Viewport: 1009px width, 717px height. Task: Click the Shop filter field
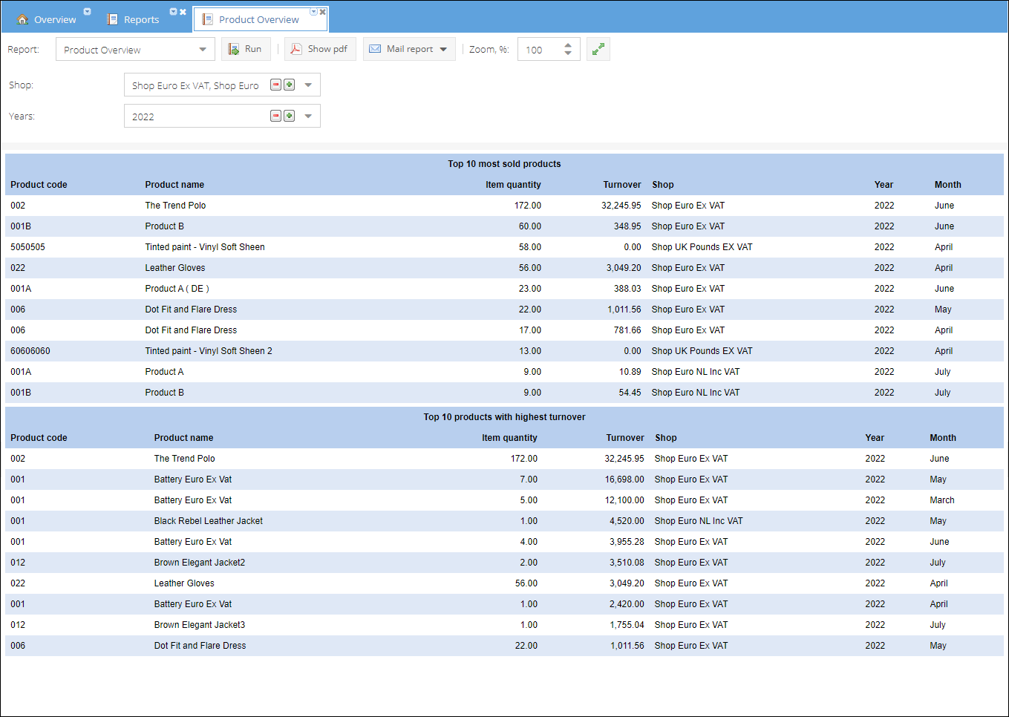[222, 85]
